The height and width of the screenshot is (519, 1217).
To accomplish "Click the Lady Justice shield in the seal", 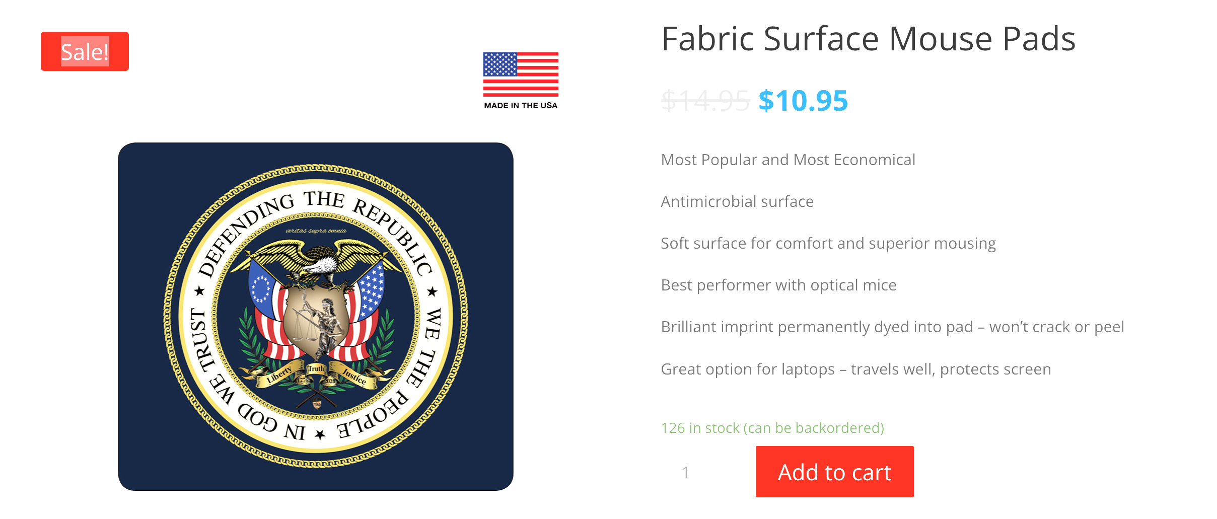I will click(x=316, y=322).
